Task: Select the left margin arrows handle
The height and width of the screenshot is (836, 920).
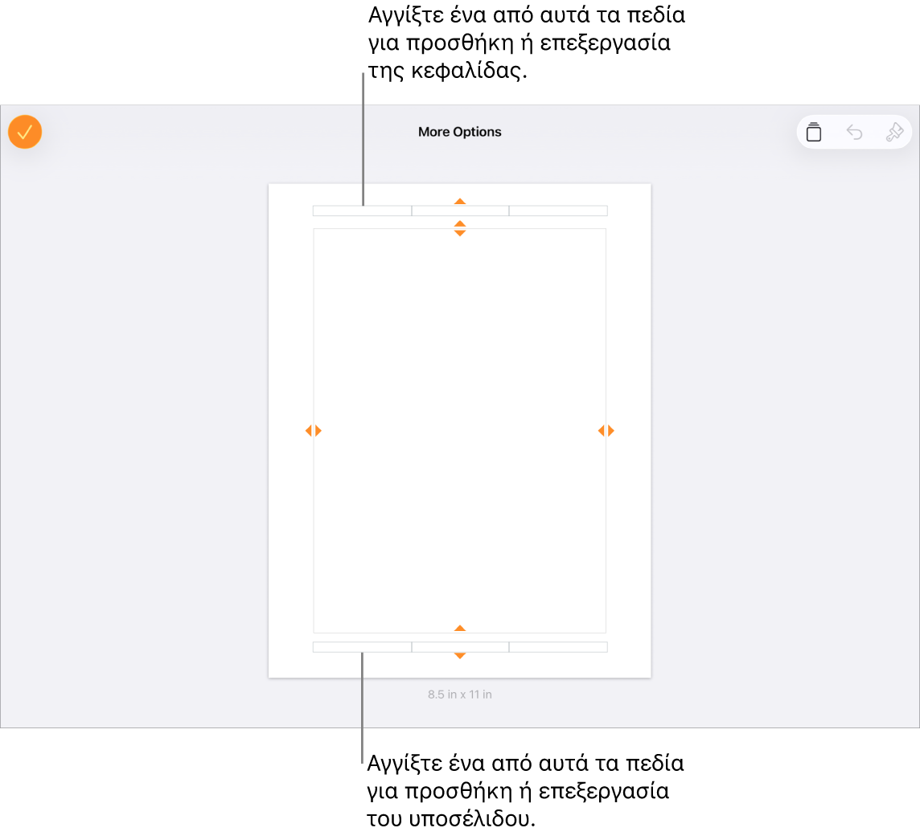Action: pos(314,431)
